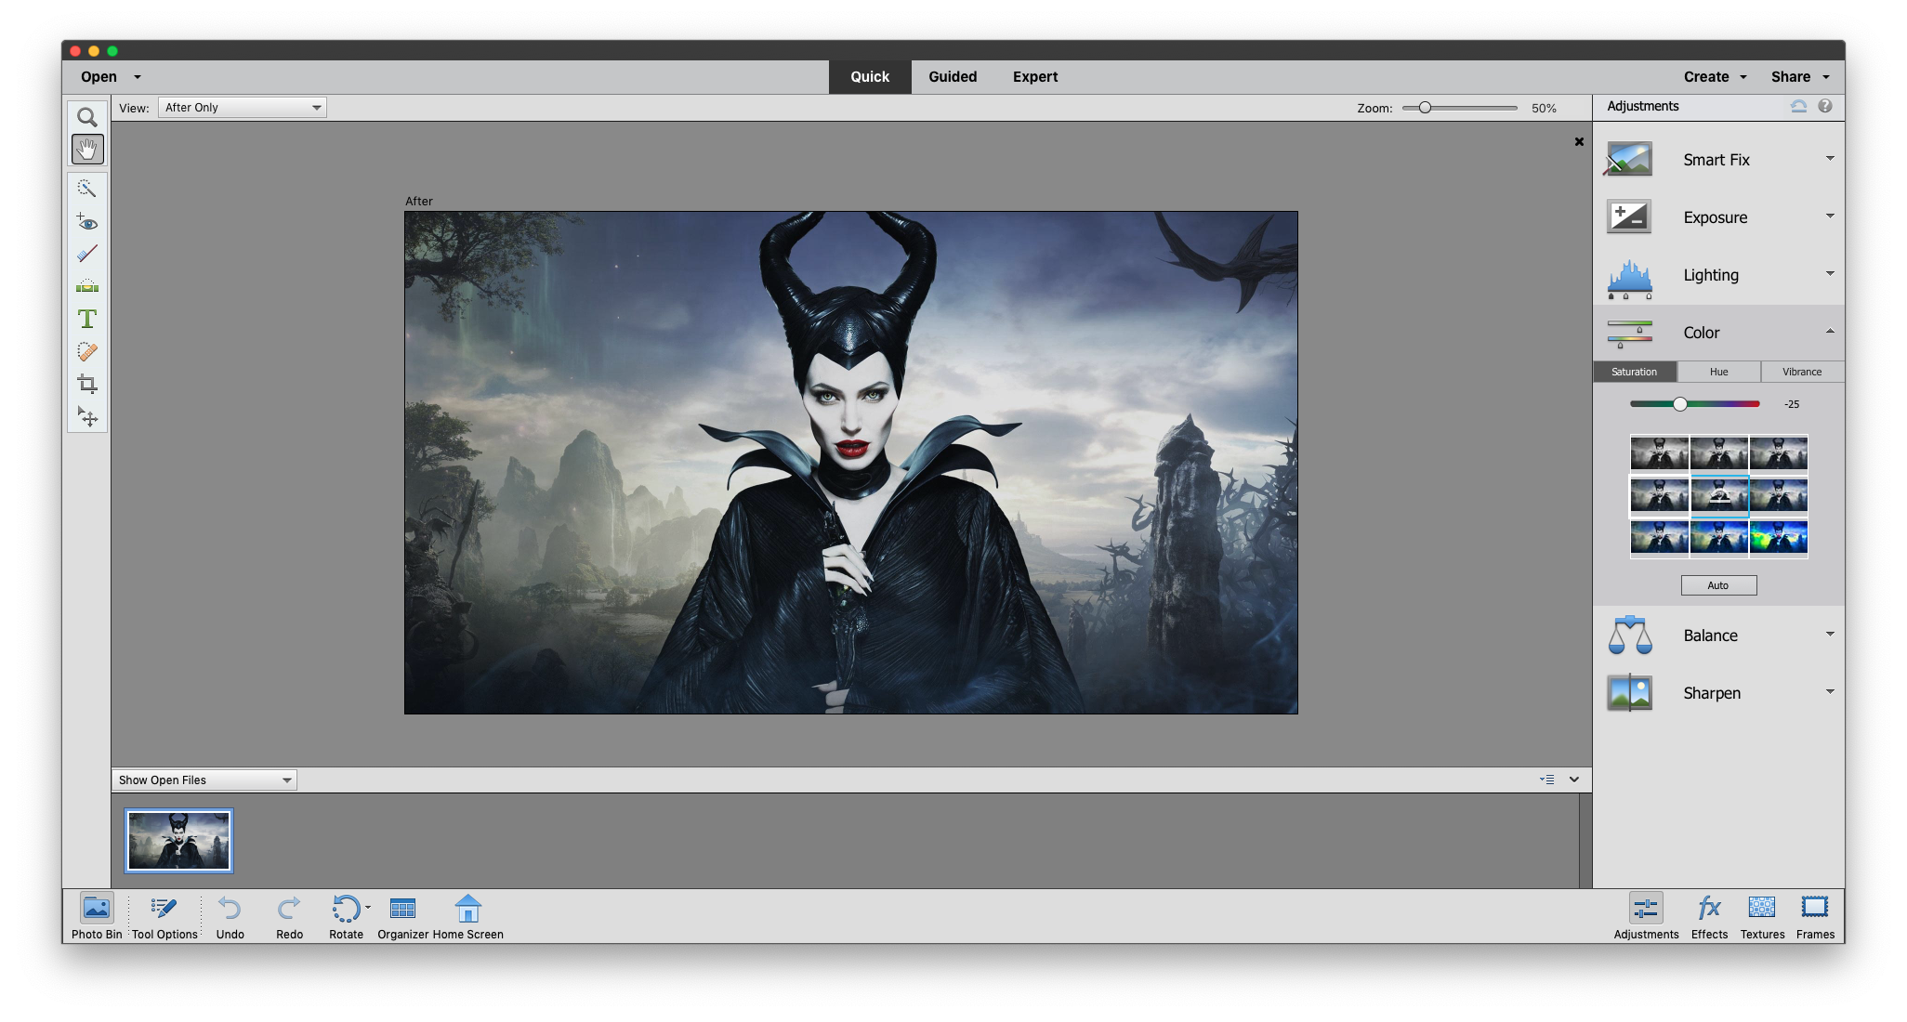
Task: Pick the Spot Healing Brush tool
Action: [86, 351]
